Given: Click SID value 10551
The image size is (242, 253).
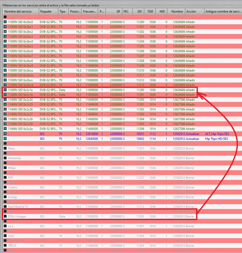Looking at the screenshot, I should click(140, 134).
